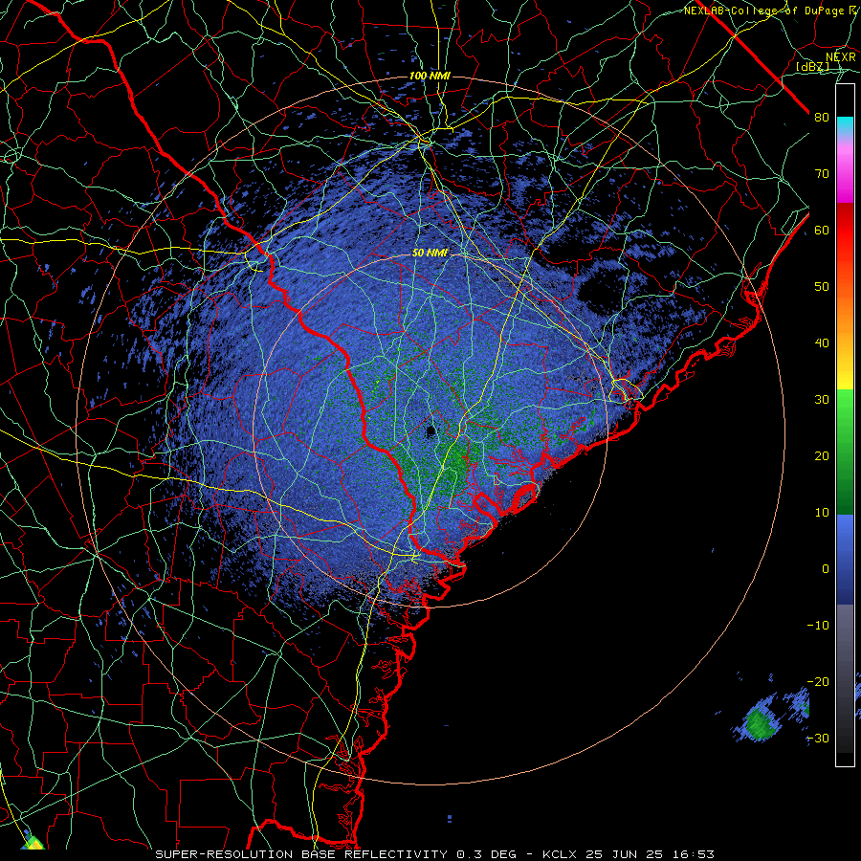The width and height of the screenshot is (861, 861).
Task: Click the -20 value on the dBZ scale
Action: click(x=818, y=682)
